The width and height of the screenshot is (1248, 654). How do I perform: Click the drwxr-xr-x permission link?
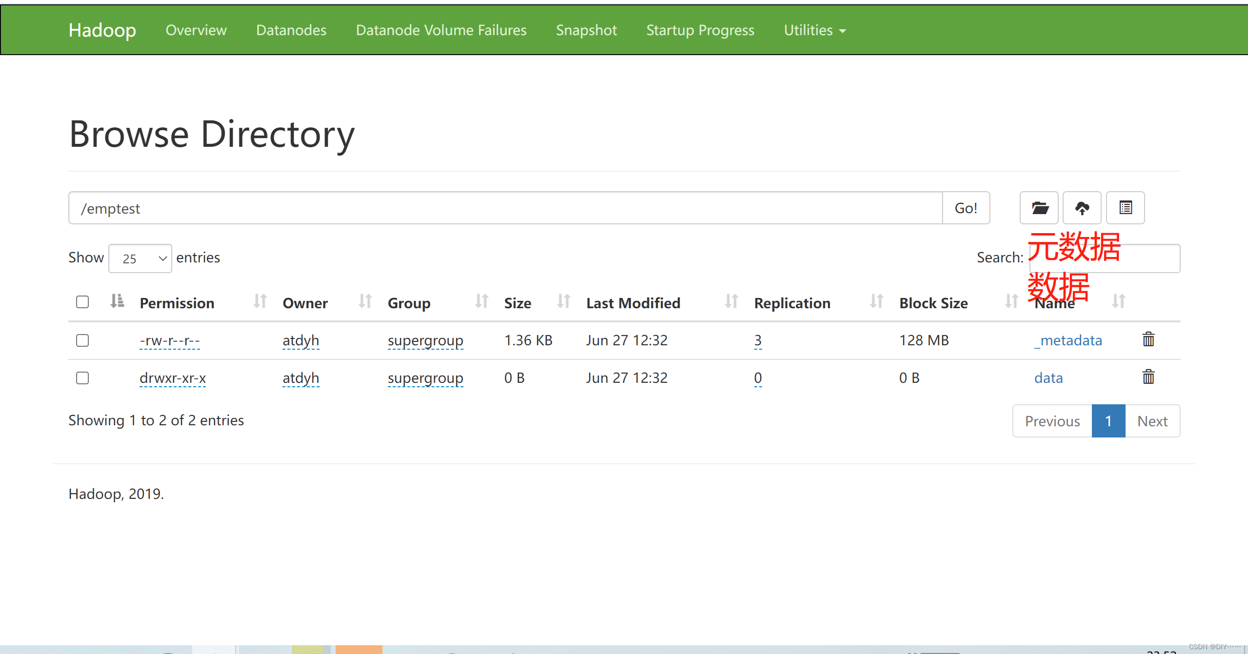[173, 378]
